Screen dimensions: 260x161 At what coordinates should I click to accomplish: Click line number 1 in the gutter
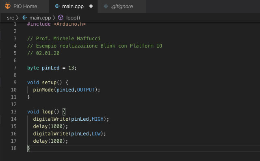coord(15,24)
